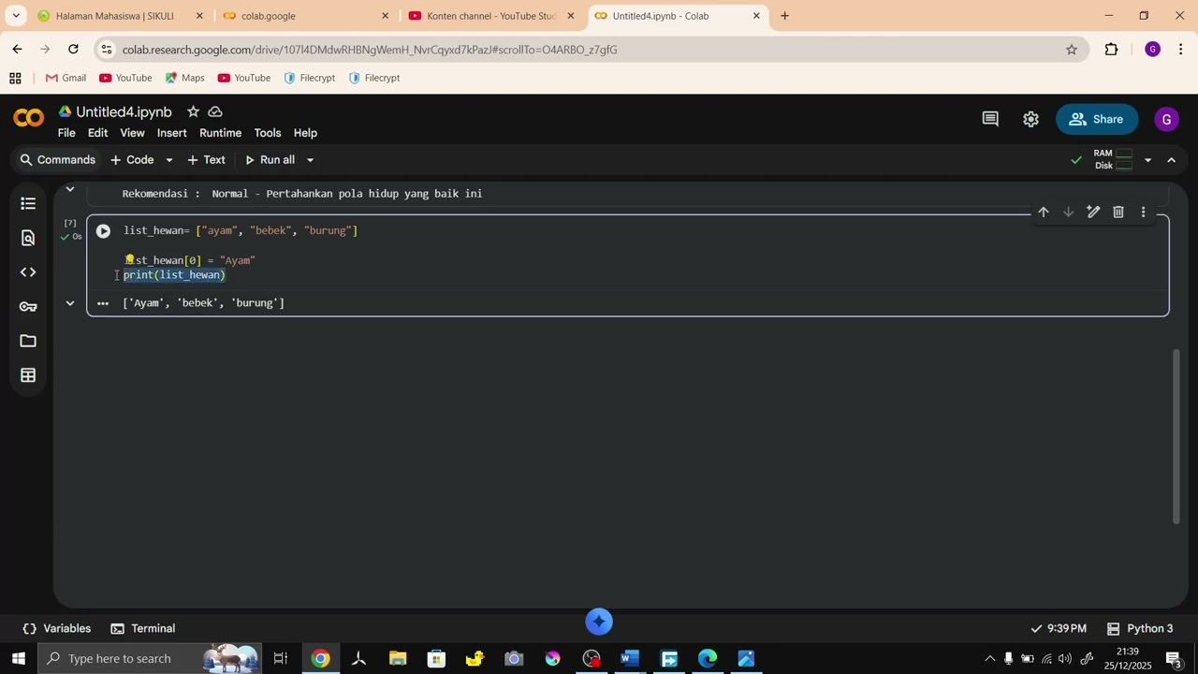Add a Code cell
Viewport: 1198px width, 674px height.
(132, 160)
